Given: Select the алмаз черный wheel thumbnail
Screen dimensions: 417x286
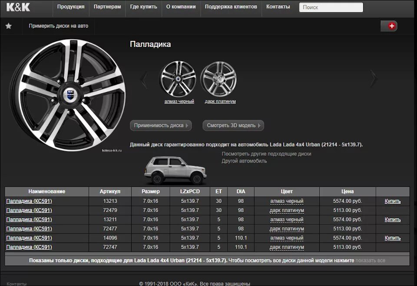Looking at the screenshot, I should (179, 79).
